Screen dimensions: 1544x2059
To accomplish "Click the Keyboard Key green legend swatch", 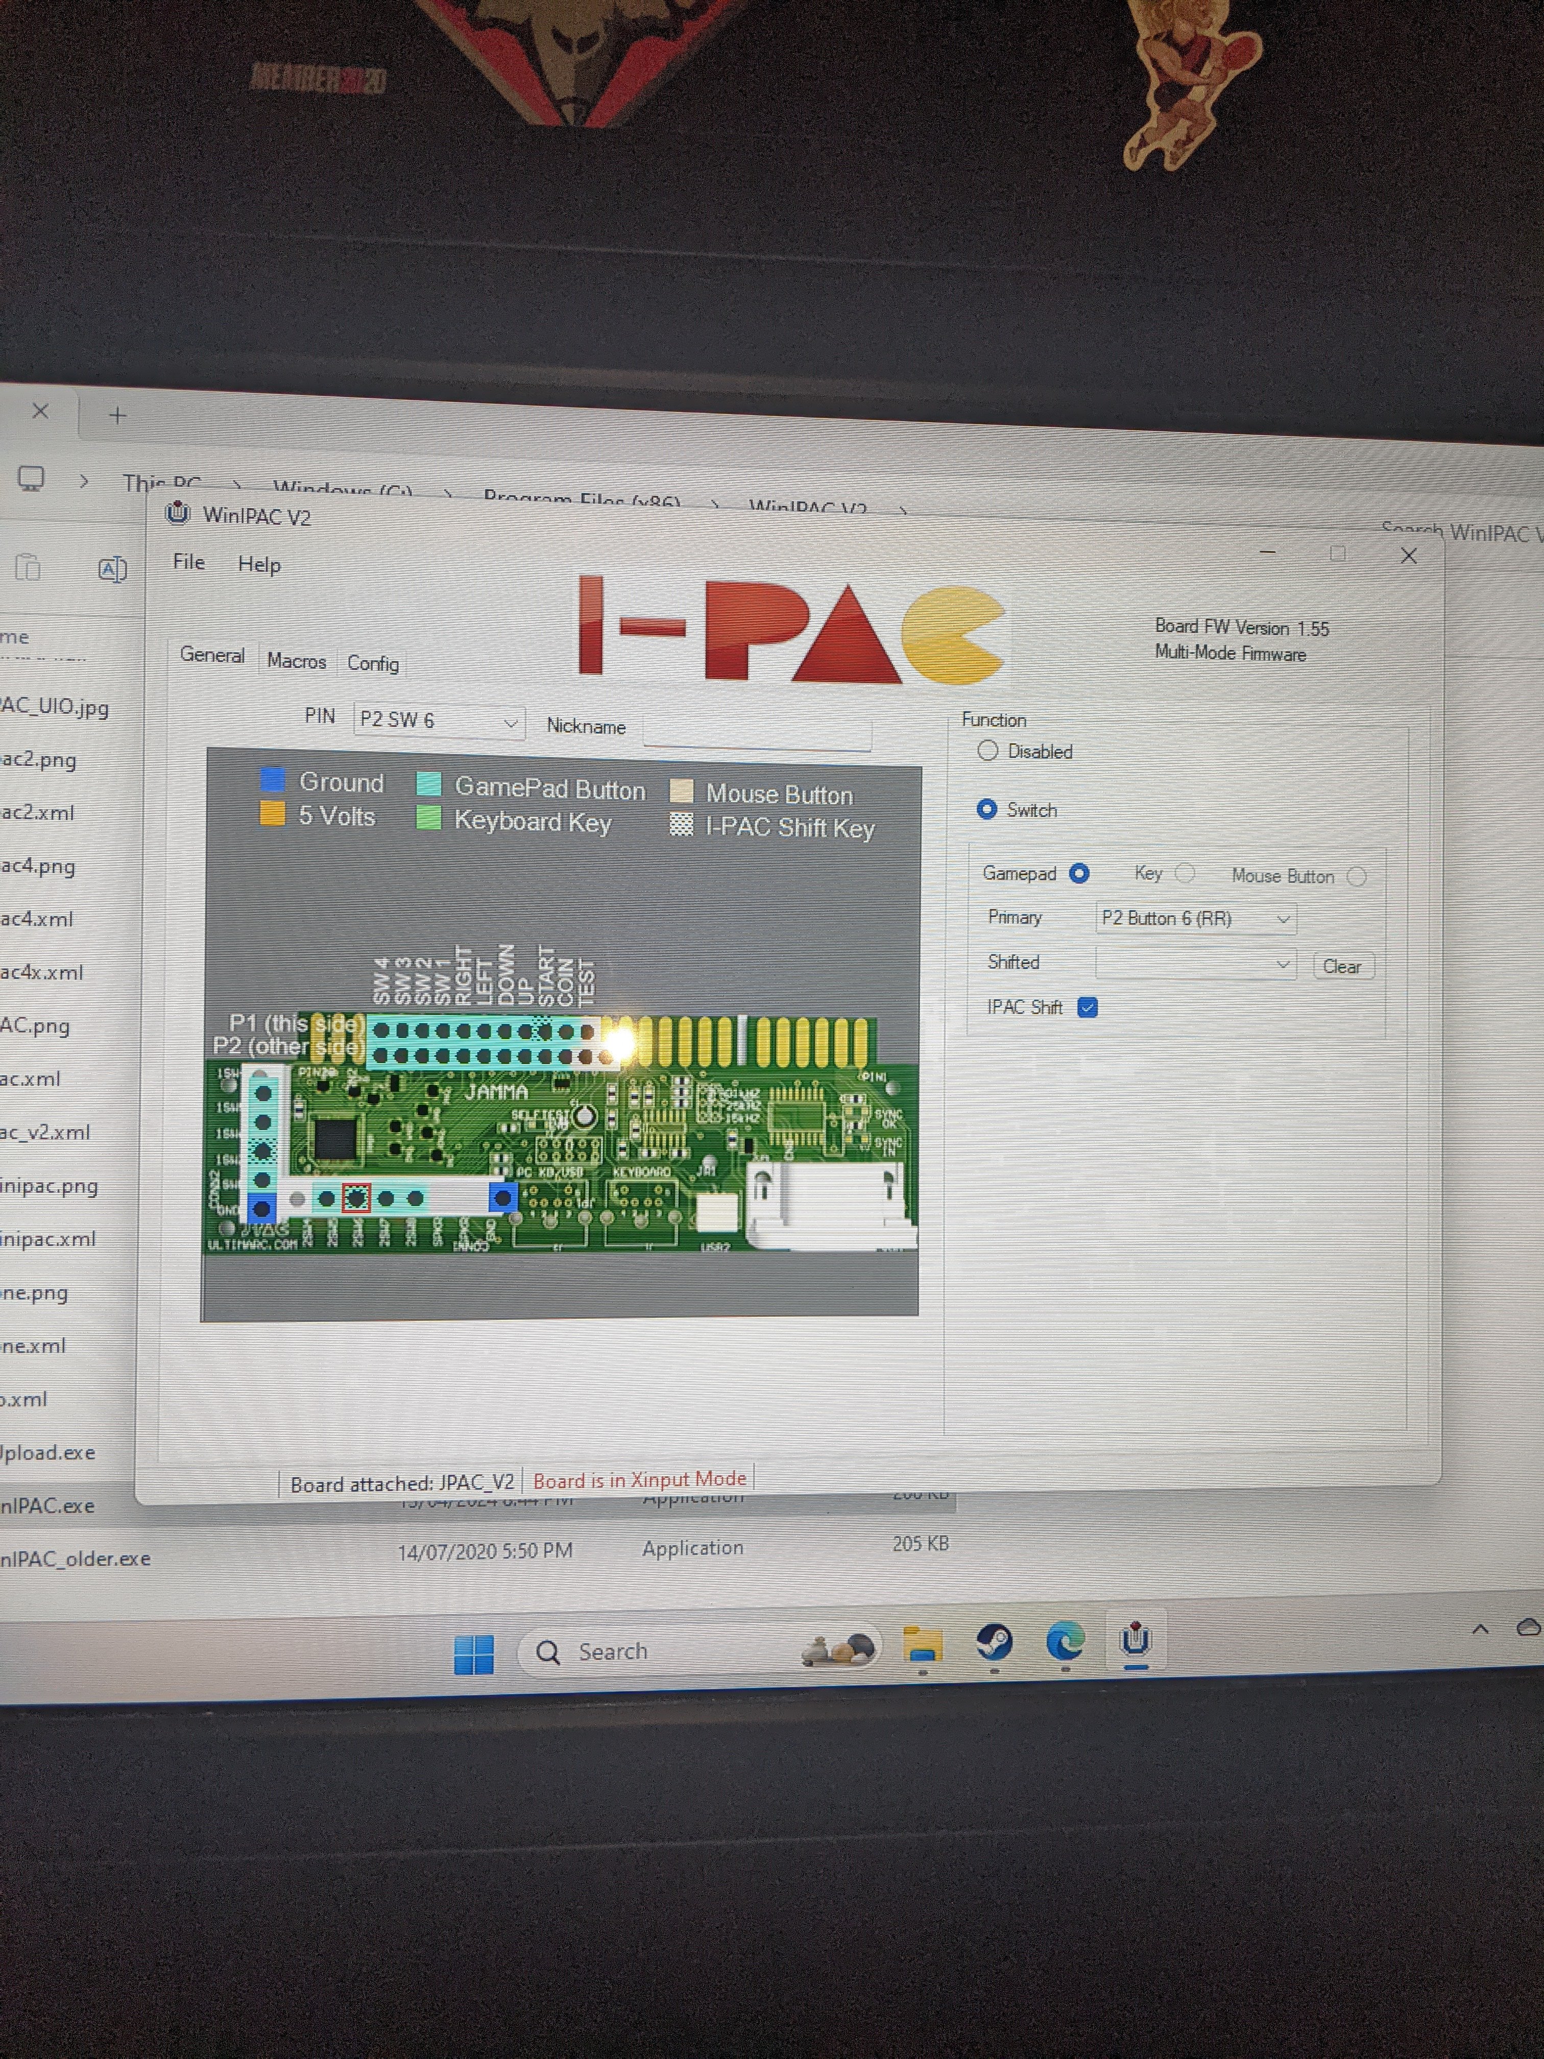I will point(428,818).
